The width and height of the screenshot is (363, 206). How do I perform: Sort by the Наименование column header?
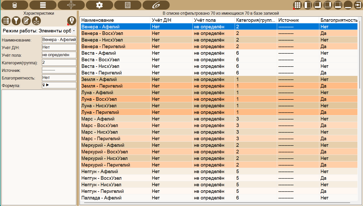115,20
